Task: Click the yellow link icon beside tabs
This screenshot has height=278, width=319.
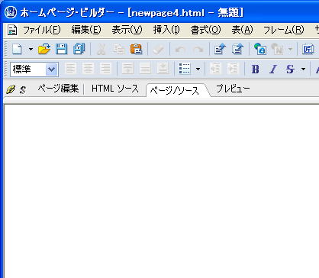Action: pos(11,89)
